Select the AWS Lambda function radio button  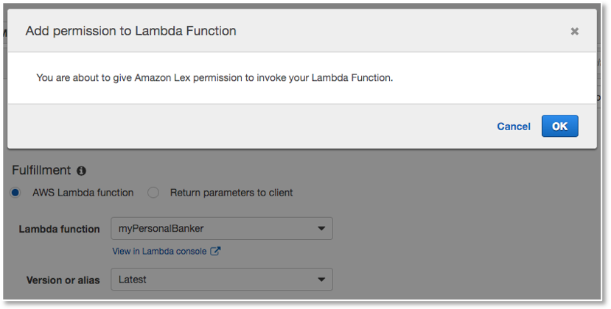[15, 192]
